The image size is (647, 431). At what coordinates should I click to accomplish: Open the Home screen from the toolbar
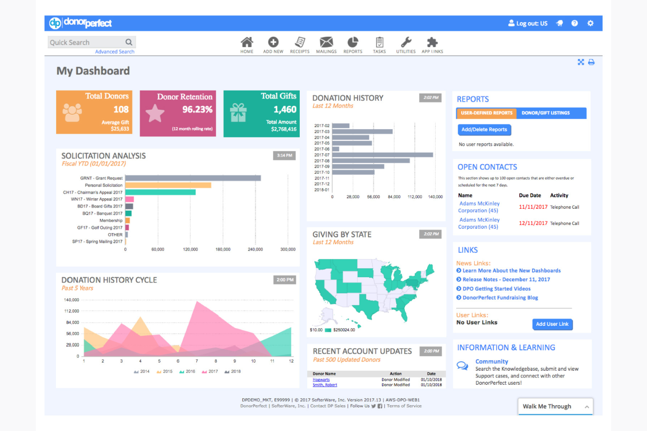(247, 44)
